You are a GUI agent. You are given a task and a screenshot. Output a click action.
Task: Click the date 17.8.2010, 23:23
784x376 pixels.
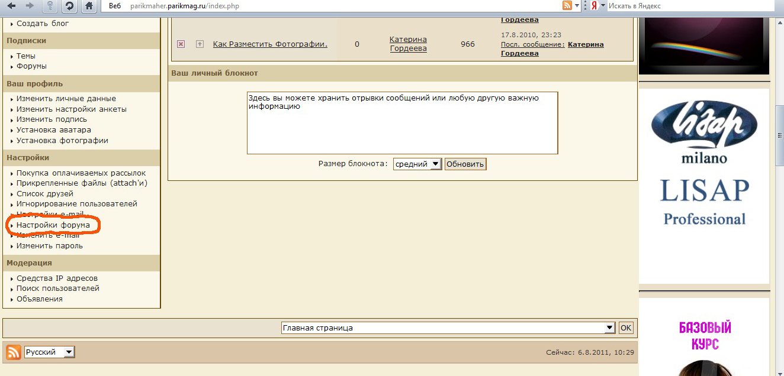(x=531, y=35)
